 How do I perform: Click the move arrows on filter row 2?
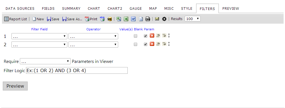coord(169,44)
